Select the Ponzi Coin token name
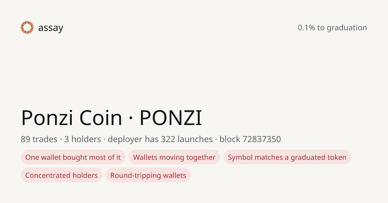Image resolution: width=388 pixels, height=203 pixels. pyautogui.click(x=71, y=118)
